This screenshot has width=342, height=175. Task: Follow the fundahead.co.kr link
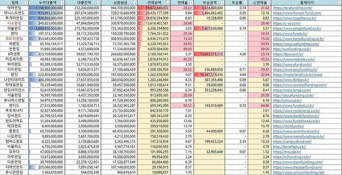tap(297, 121)
